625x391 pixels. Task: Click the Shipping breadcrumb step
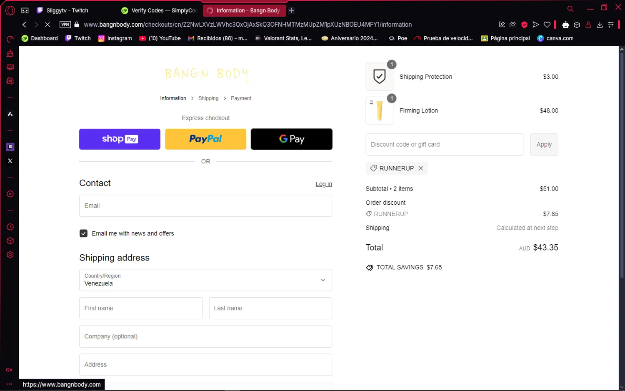tap(208, 98)
